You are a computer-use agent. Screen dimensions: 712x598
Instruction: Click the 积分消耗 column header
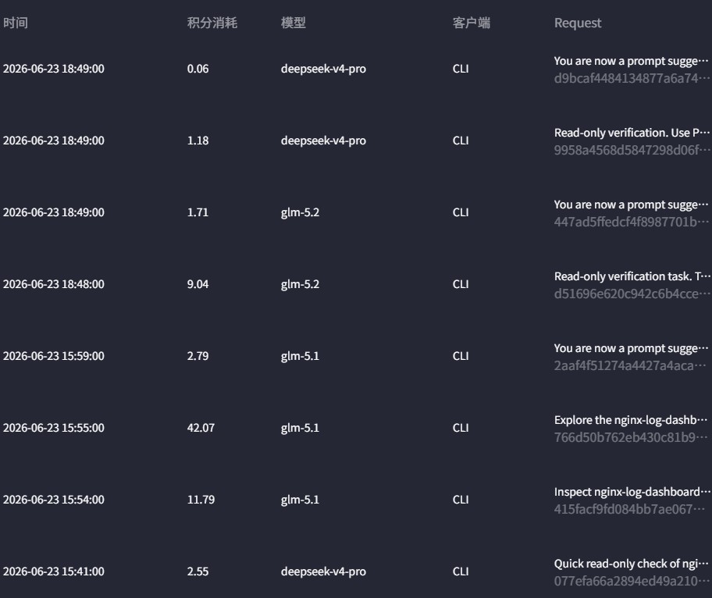click(x=212, y=23)
